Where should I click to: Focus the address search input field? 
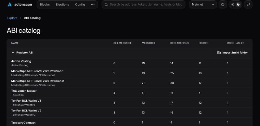[146, 5]
